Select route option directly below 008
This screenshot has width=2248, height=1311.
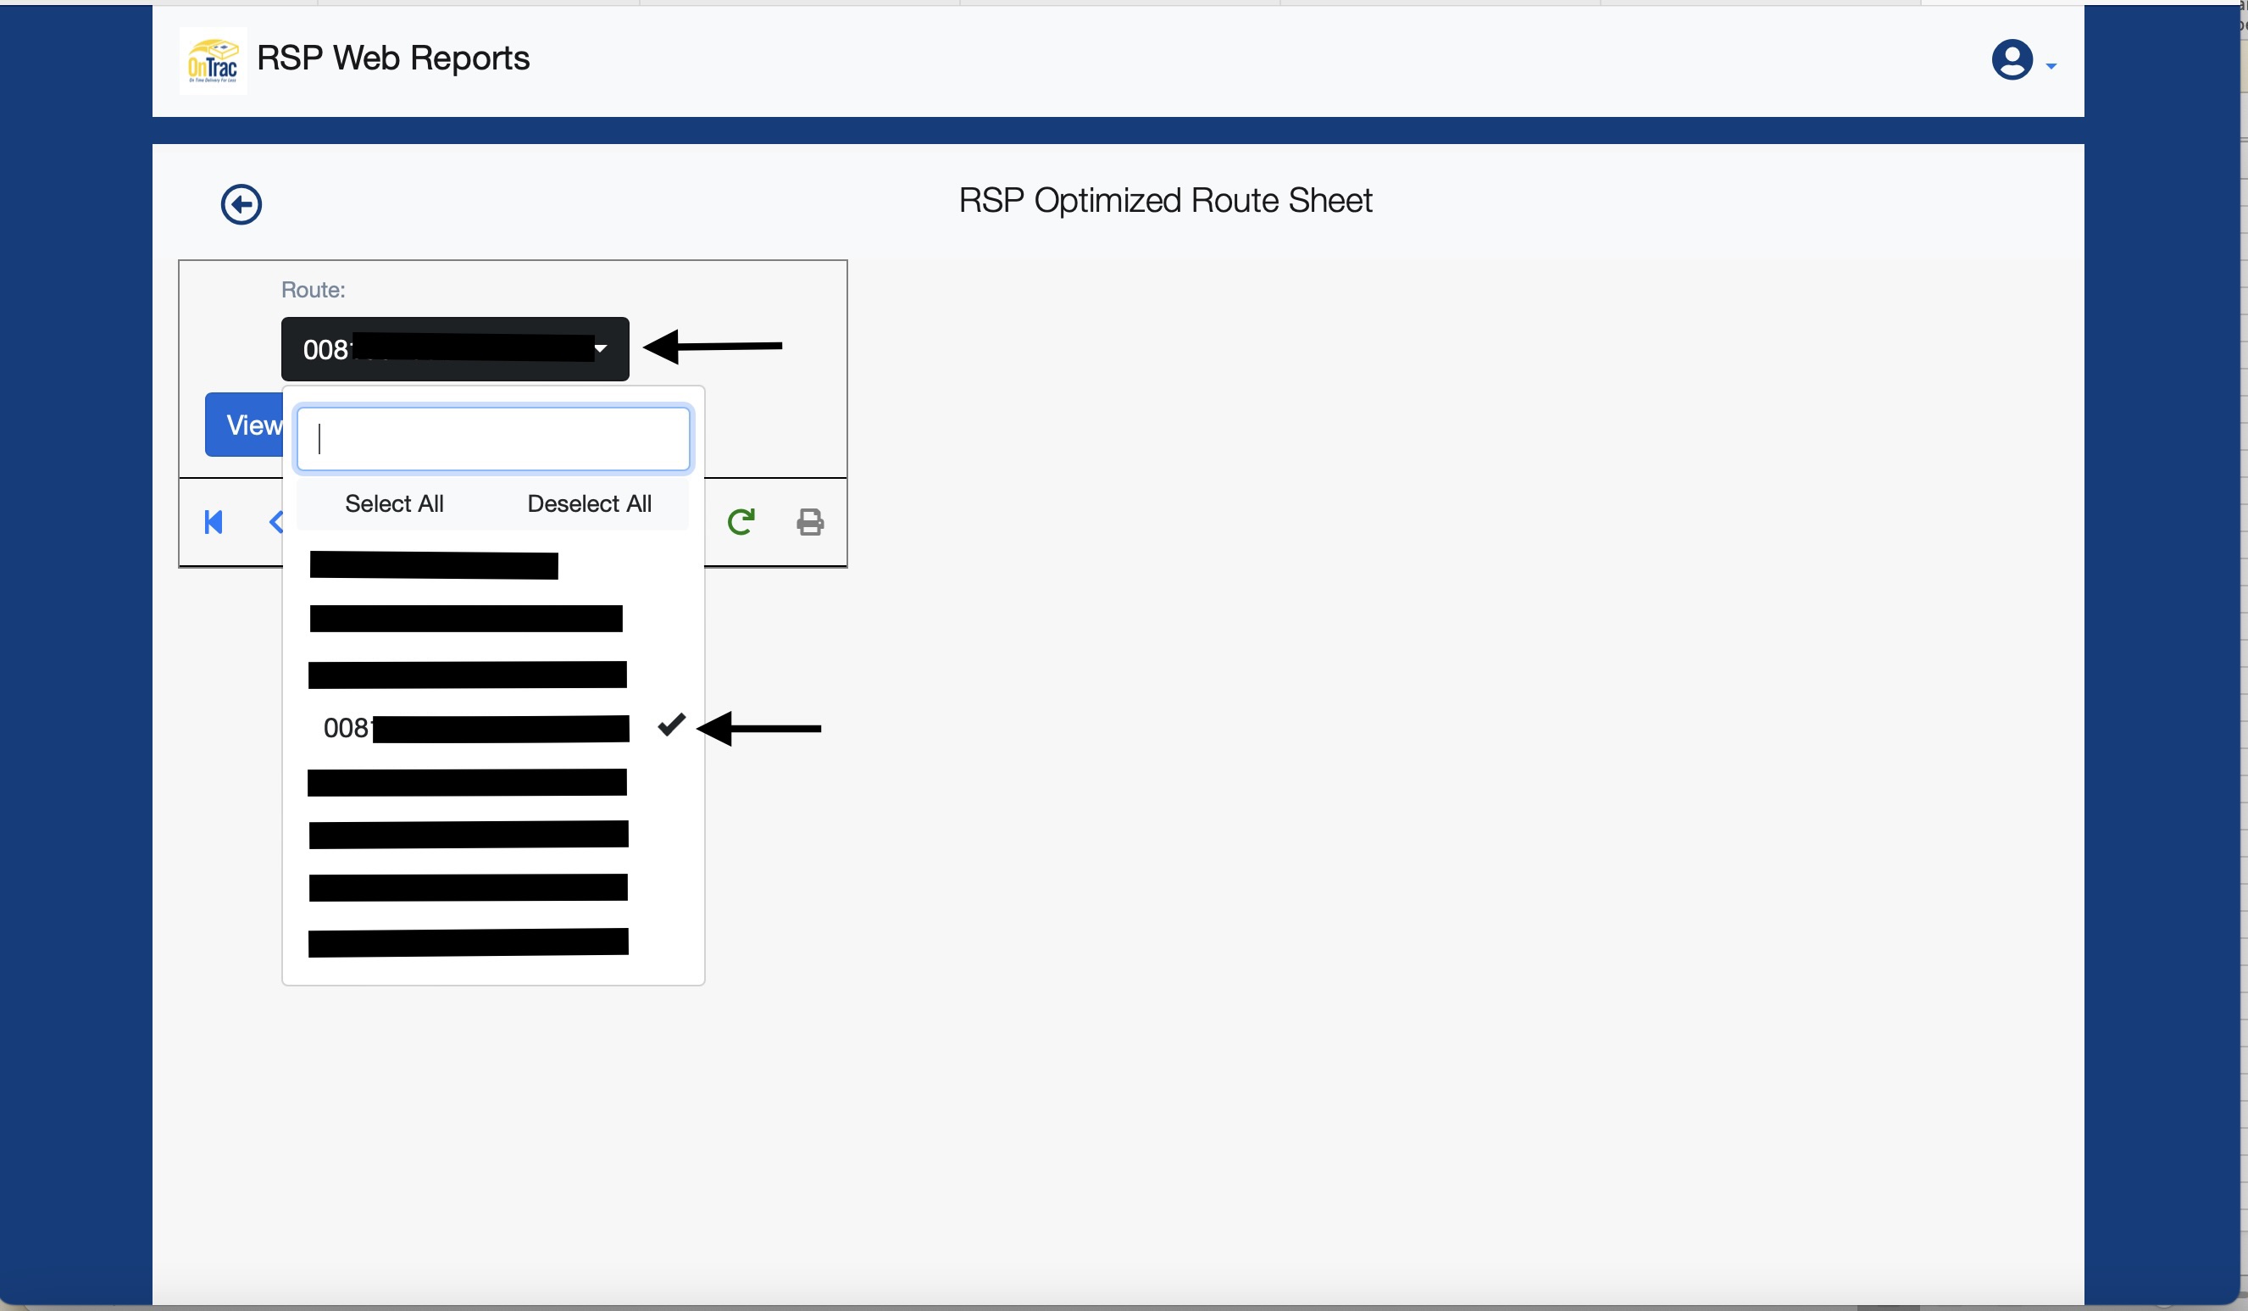(x=467, y=782)
